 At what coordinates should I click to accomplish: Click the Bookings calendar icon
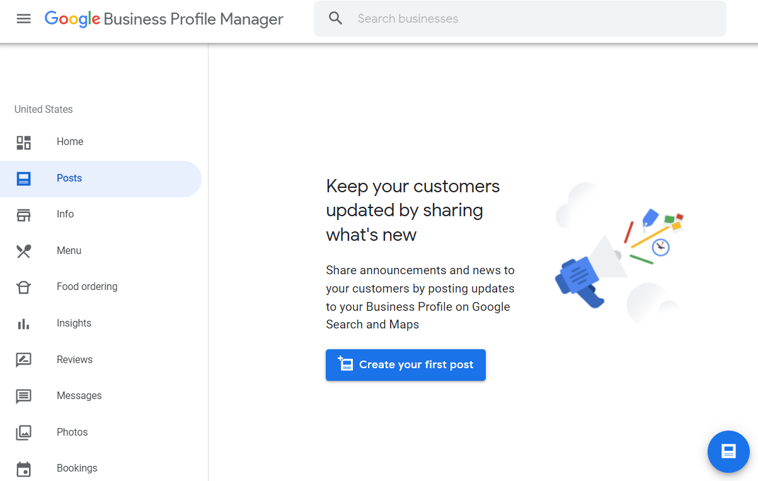(23, 469)
